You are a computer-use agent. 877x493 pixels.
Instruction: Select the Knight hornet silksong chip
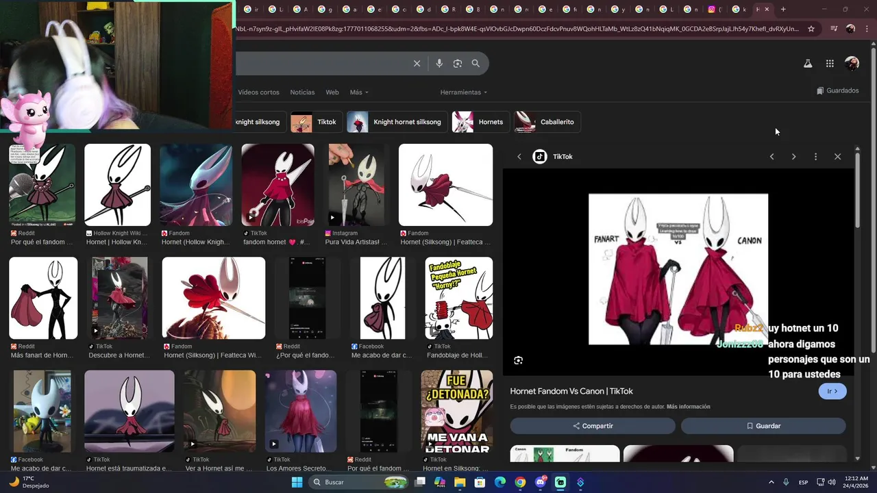click(397, 122)
